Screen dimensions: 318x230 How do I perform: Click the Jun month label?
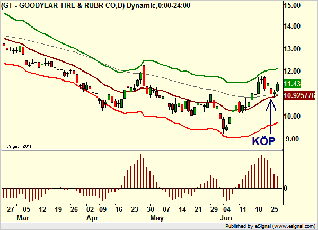coord(226,218)
